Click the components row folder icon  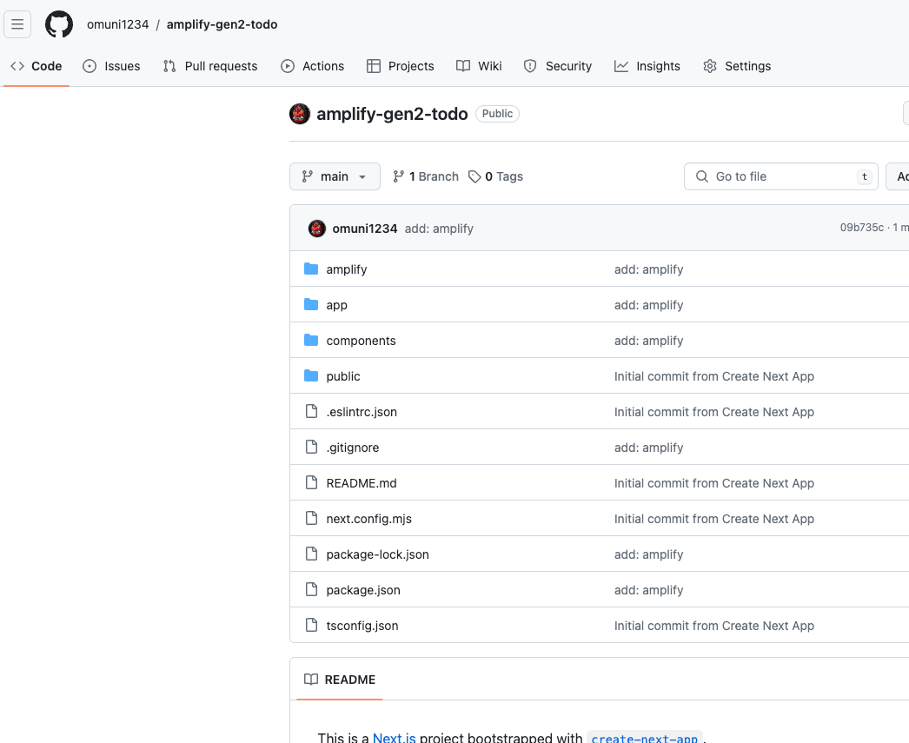311,340
